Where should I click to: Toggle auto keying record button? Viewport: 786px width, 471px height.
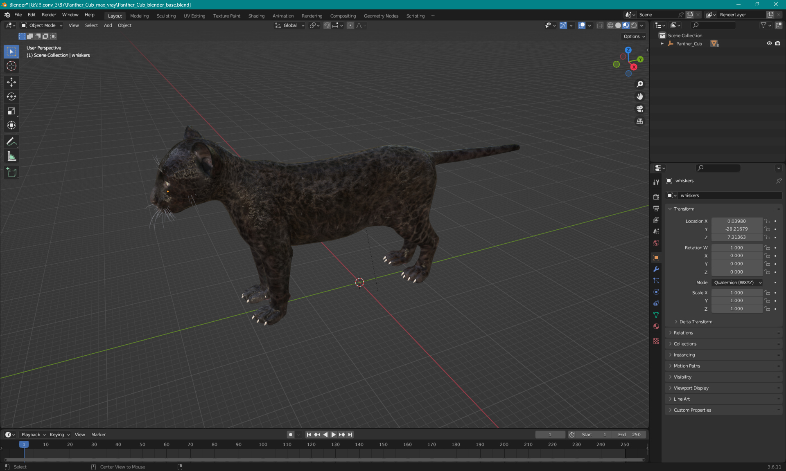pyautogui.click(x=291, y=435)
